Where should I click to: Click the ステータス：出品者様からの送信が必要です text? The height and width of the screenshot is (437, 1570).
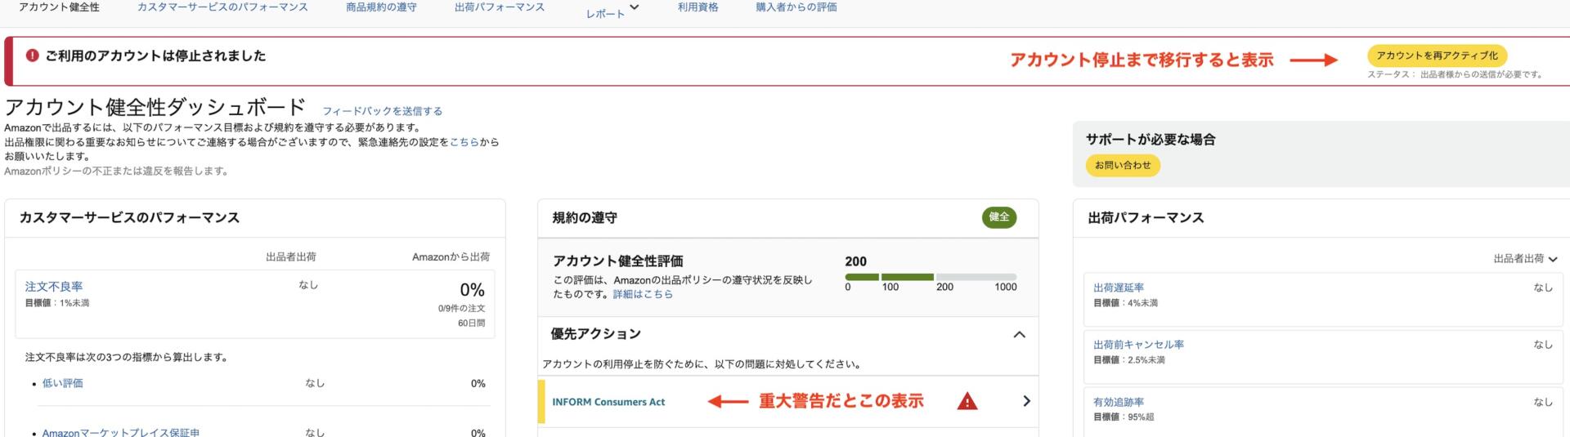click(x=1456, y=74)
